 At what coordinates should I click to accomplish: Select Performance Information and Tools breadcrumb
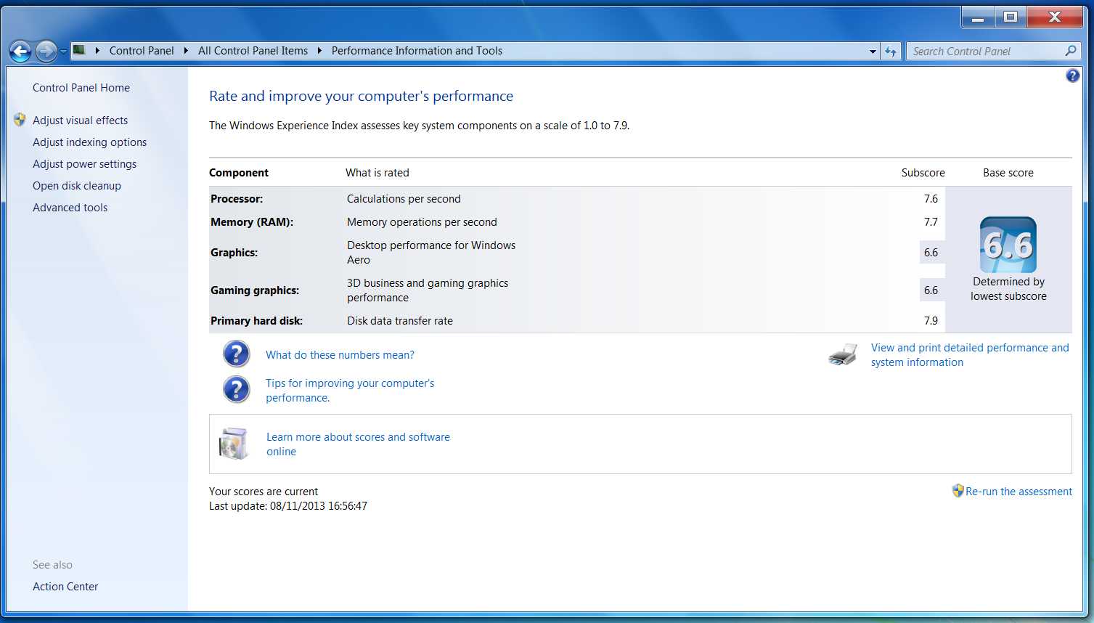tap(417, 51)
